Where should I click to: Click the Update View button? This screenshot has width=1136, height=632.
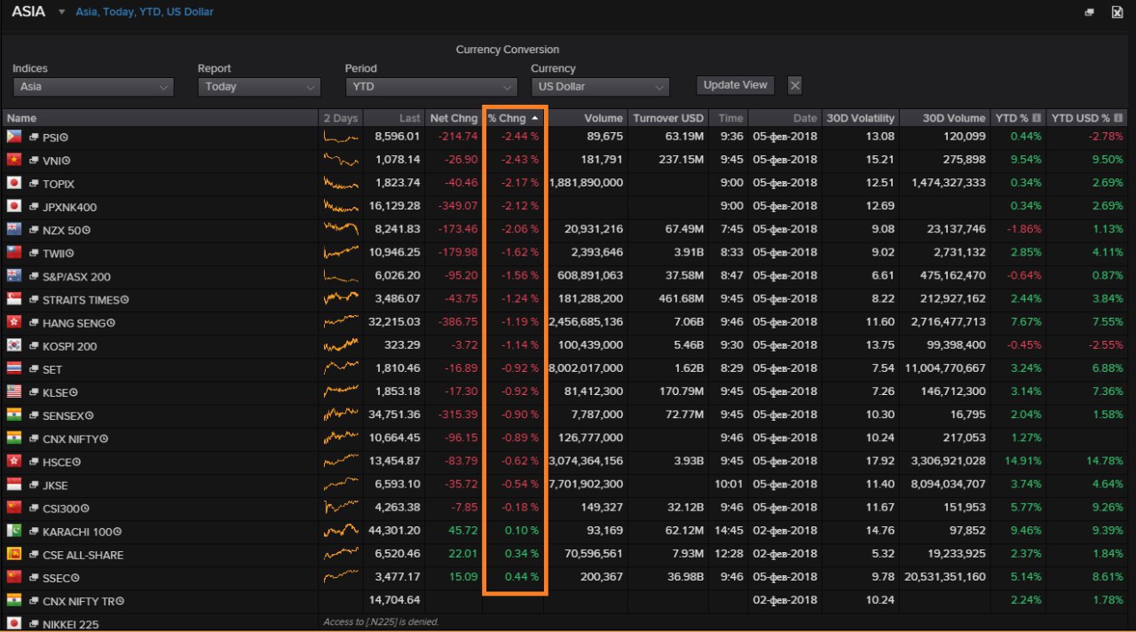(x=735, y=85)
